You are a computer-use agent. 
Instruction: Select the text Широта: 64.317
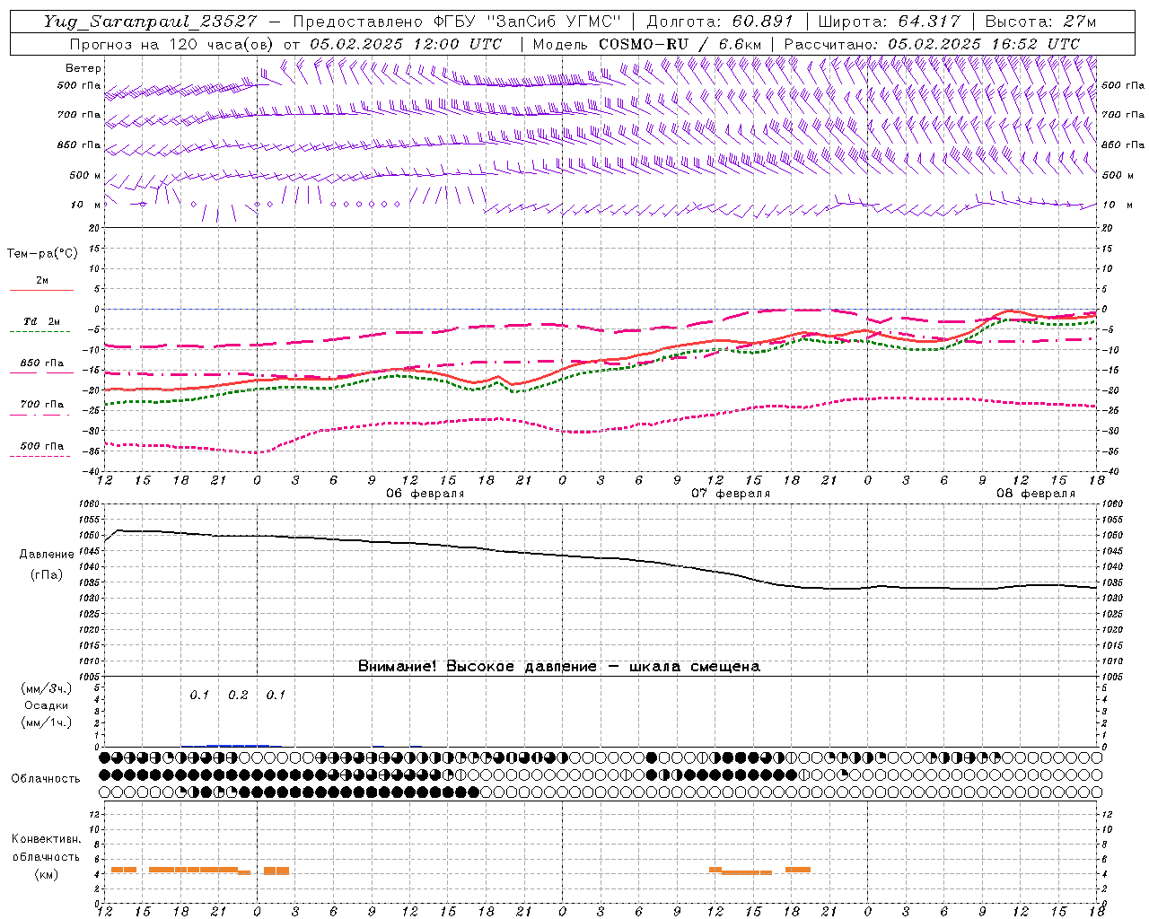(x=889, y=22)
